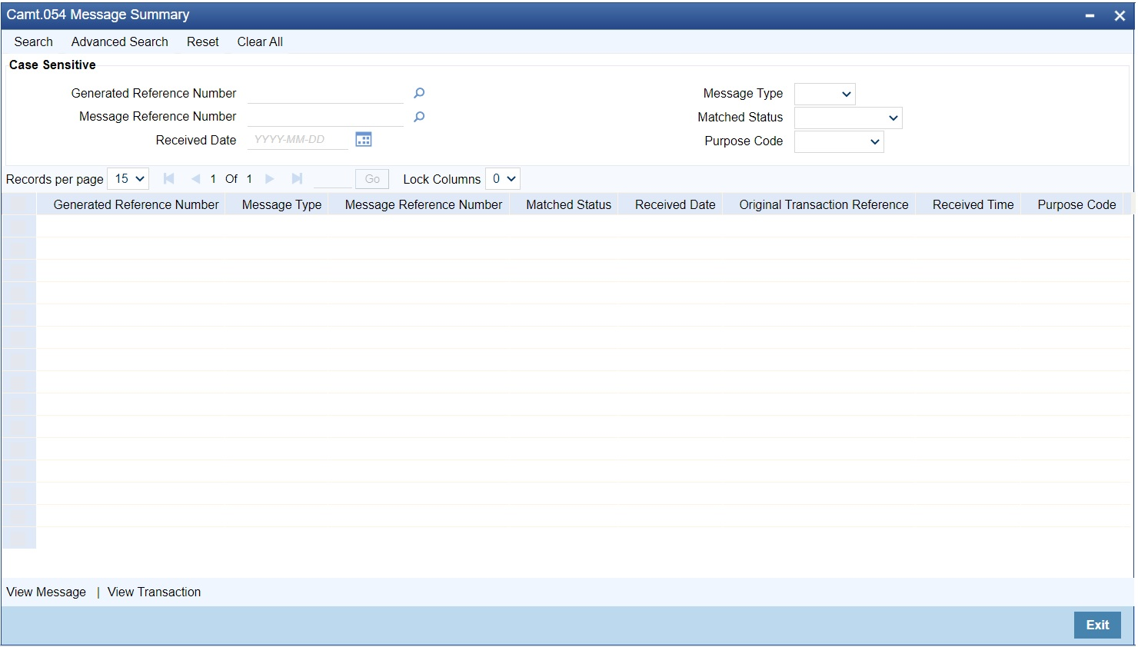The image size is (1138, 647).
Task: Focus the Received Date input field
Action: tap(298, 140)
